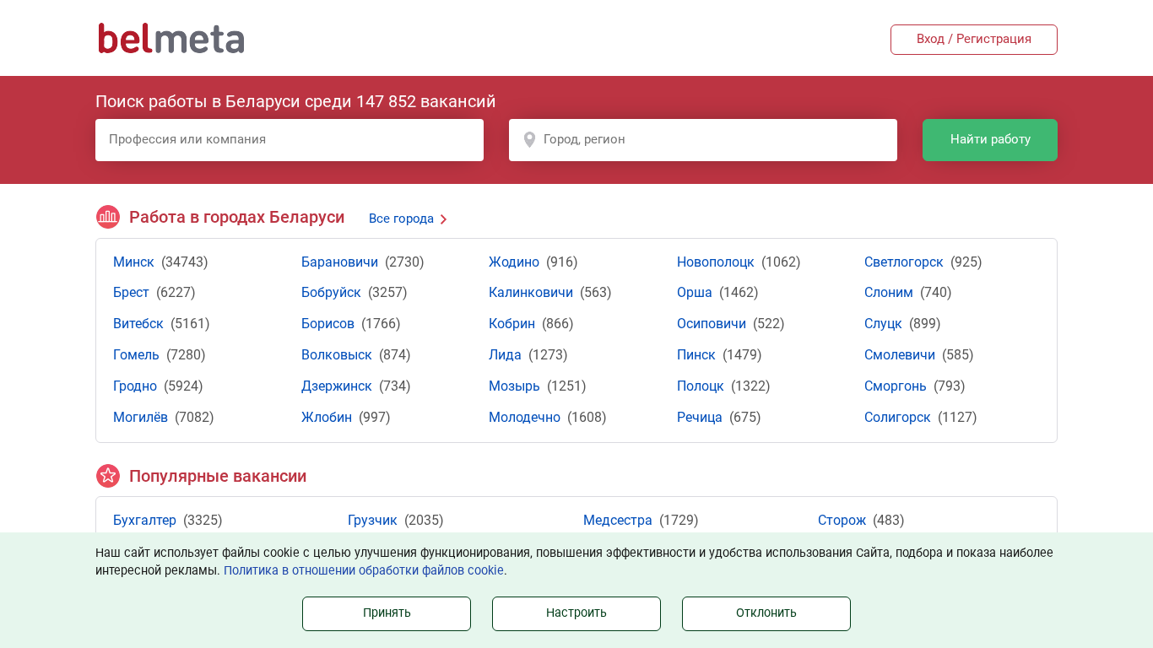
Task: Go to Полоцк job listings
Action: pyautogui.click(x=701, y=386)
